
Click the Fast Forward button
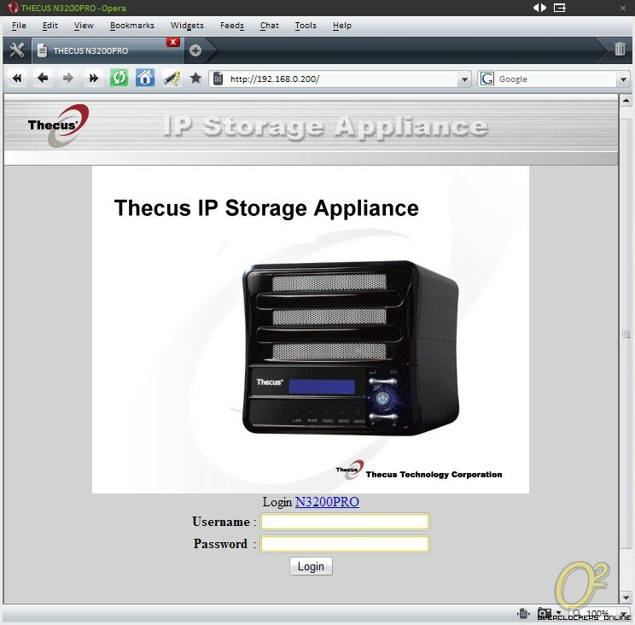[94, 79]
